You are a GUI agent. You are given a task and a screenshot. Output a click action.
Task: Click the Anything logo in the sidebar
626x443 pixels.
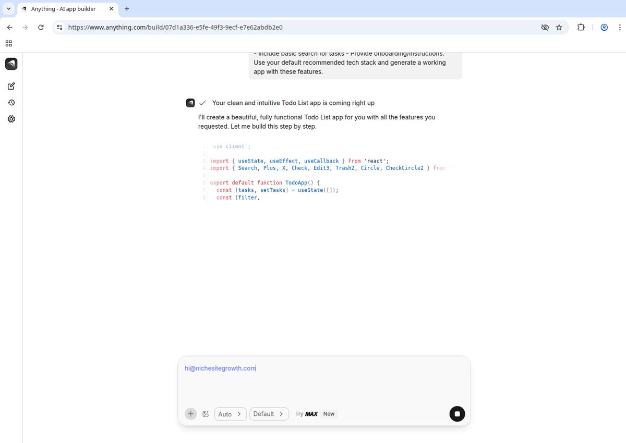[x=11, y=64]
